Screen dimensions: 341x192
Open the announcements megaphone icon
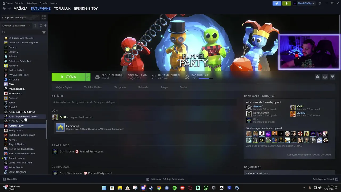(x=277, y=3)
